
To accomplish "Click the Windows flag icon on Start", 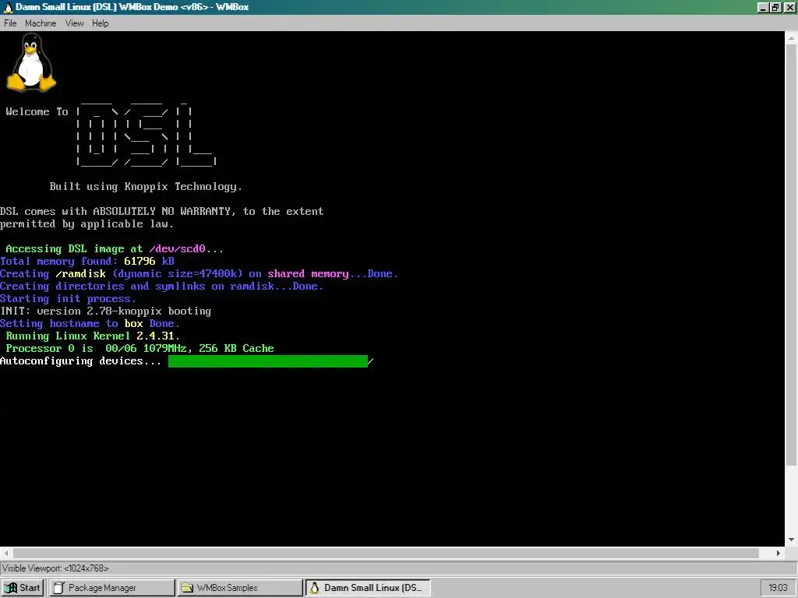I will click(x=11, y=588).
